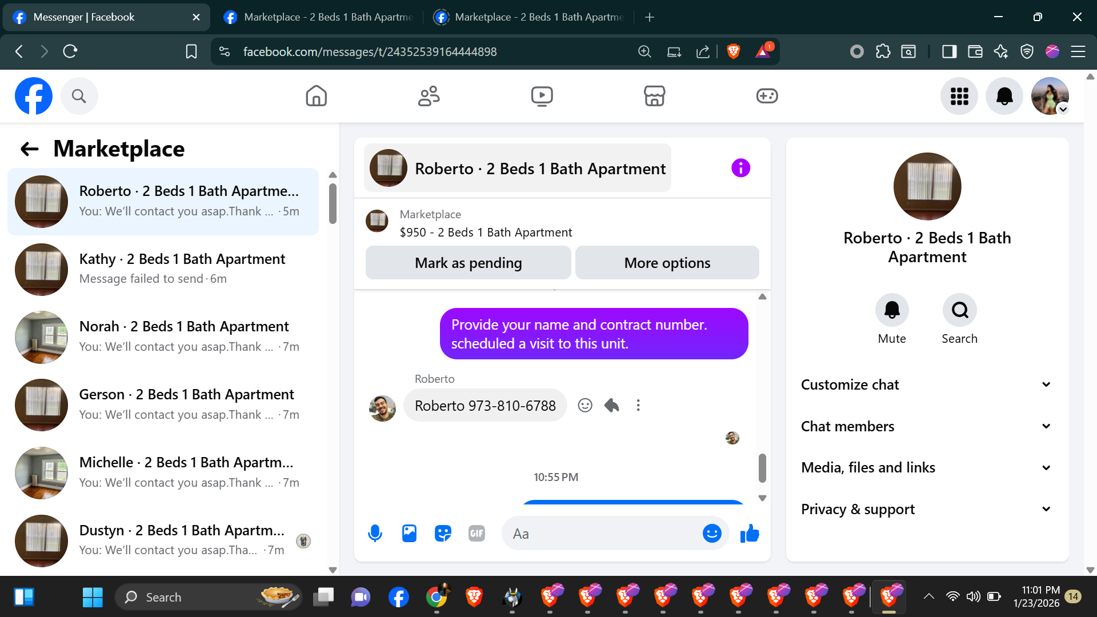
Task: Click the GIF picker icon
Action: 477,534
